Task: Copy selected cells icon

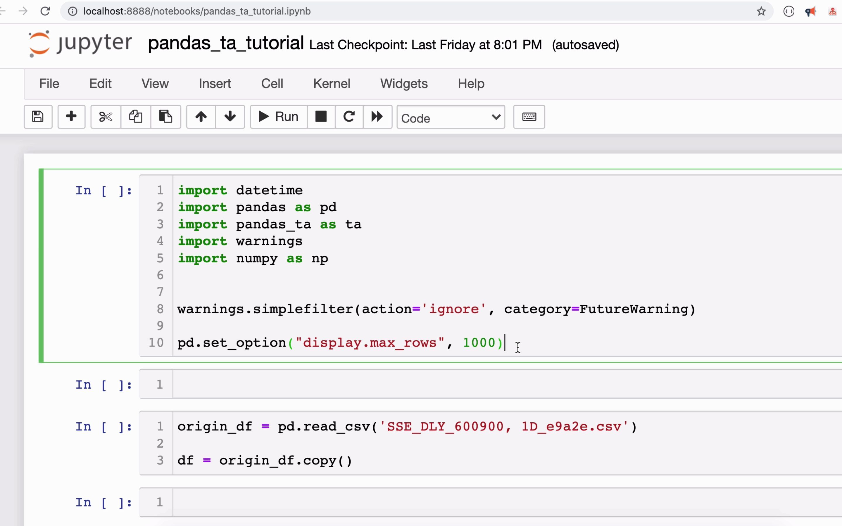Action: [x=136, y=117]
